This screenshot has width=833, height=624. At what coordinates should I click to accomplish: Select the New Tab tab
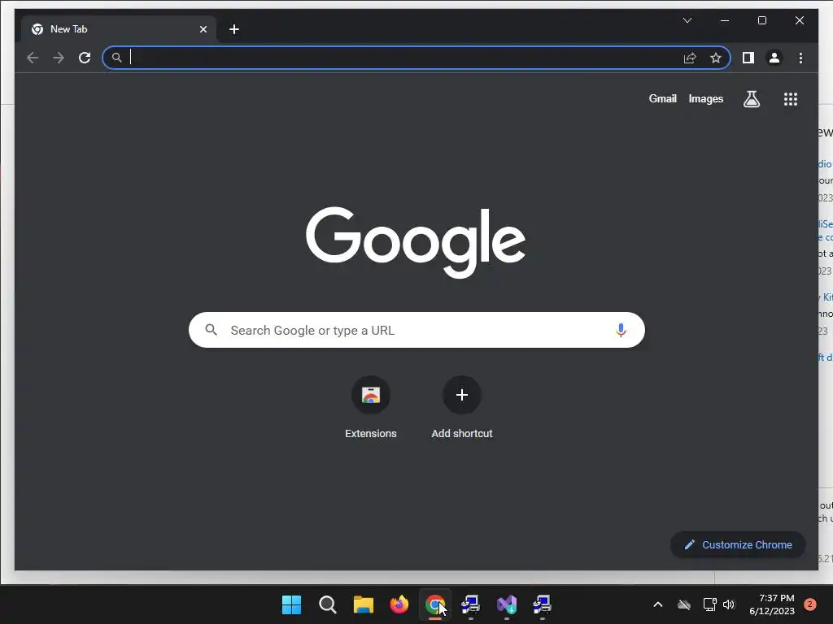coord(119,29)
